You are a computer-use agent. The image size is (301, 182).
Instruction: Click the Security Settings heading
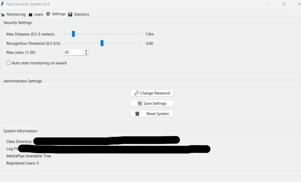[x=18, y=23]
